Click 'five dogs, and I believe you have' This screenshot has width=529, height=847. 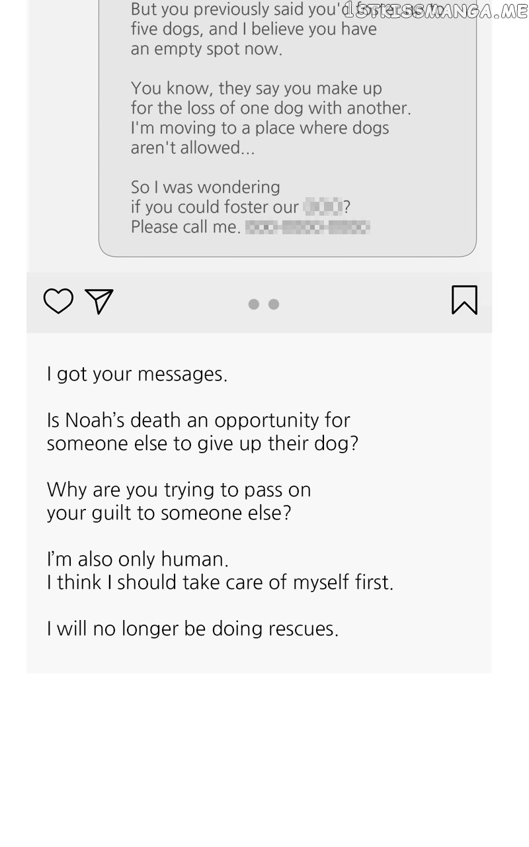[x=253, y=29]
